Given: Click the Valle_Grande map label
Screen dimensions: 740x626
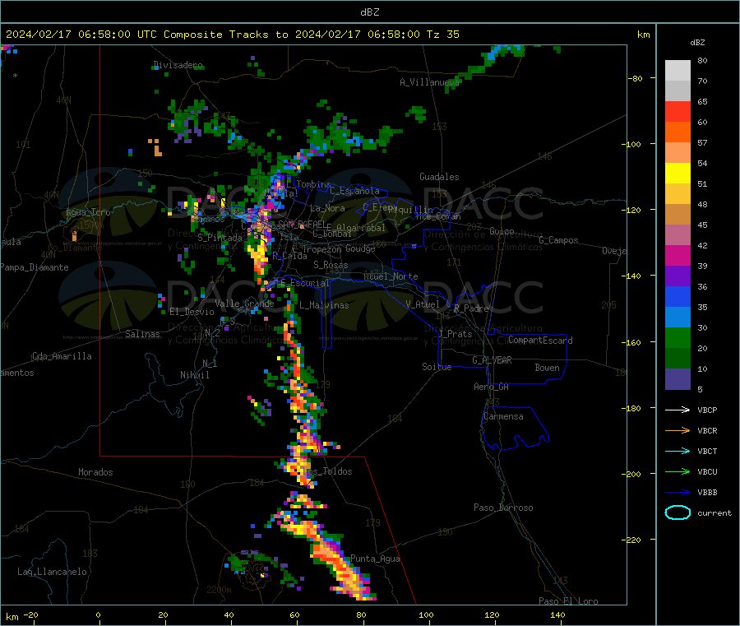Looking at the screenshot, I should click(x=244, y=304).
